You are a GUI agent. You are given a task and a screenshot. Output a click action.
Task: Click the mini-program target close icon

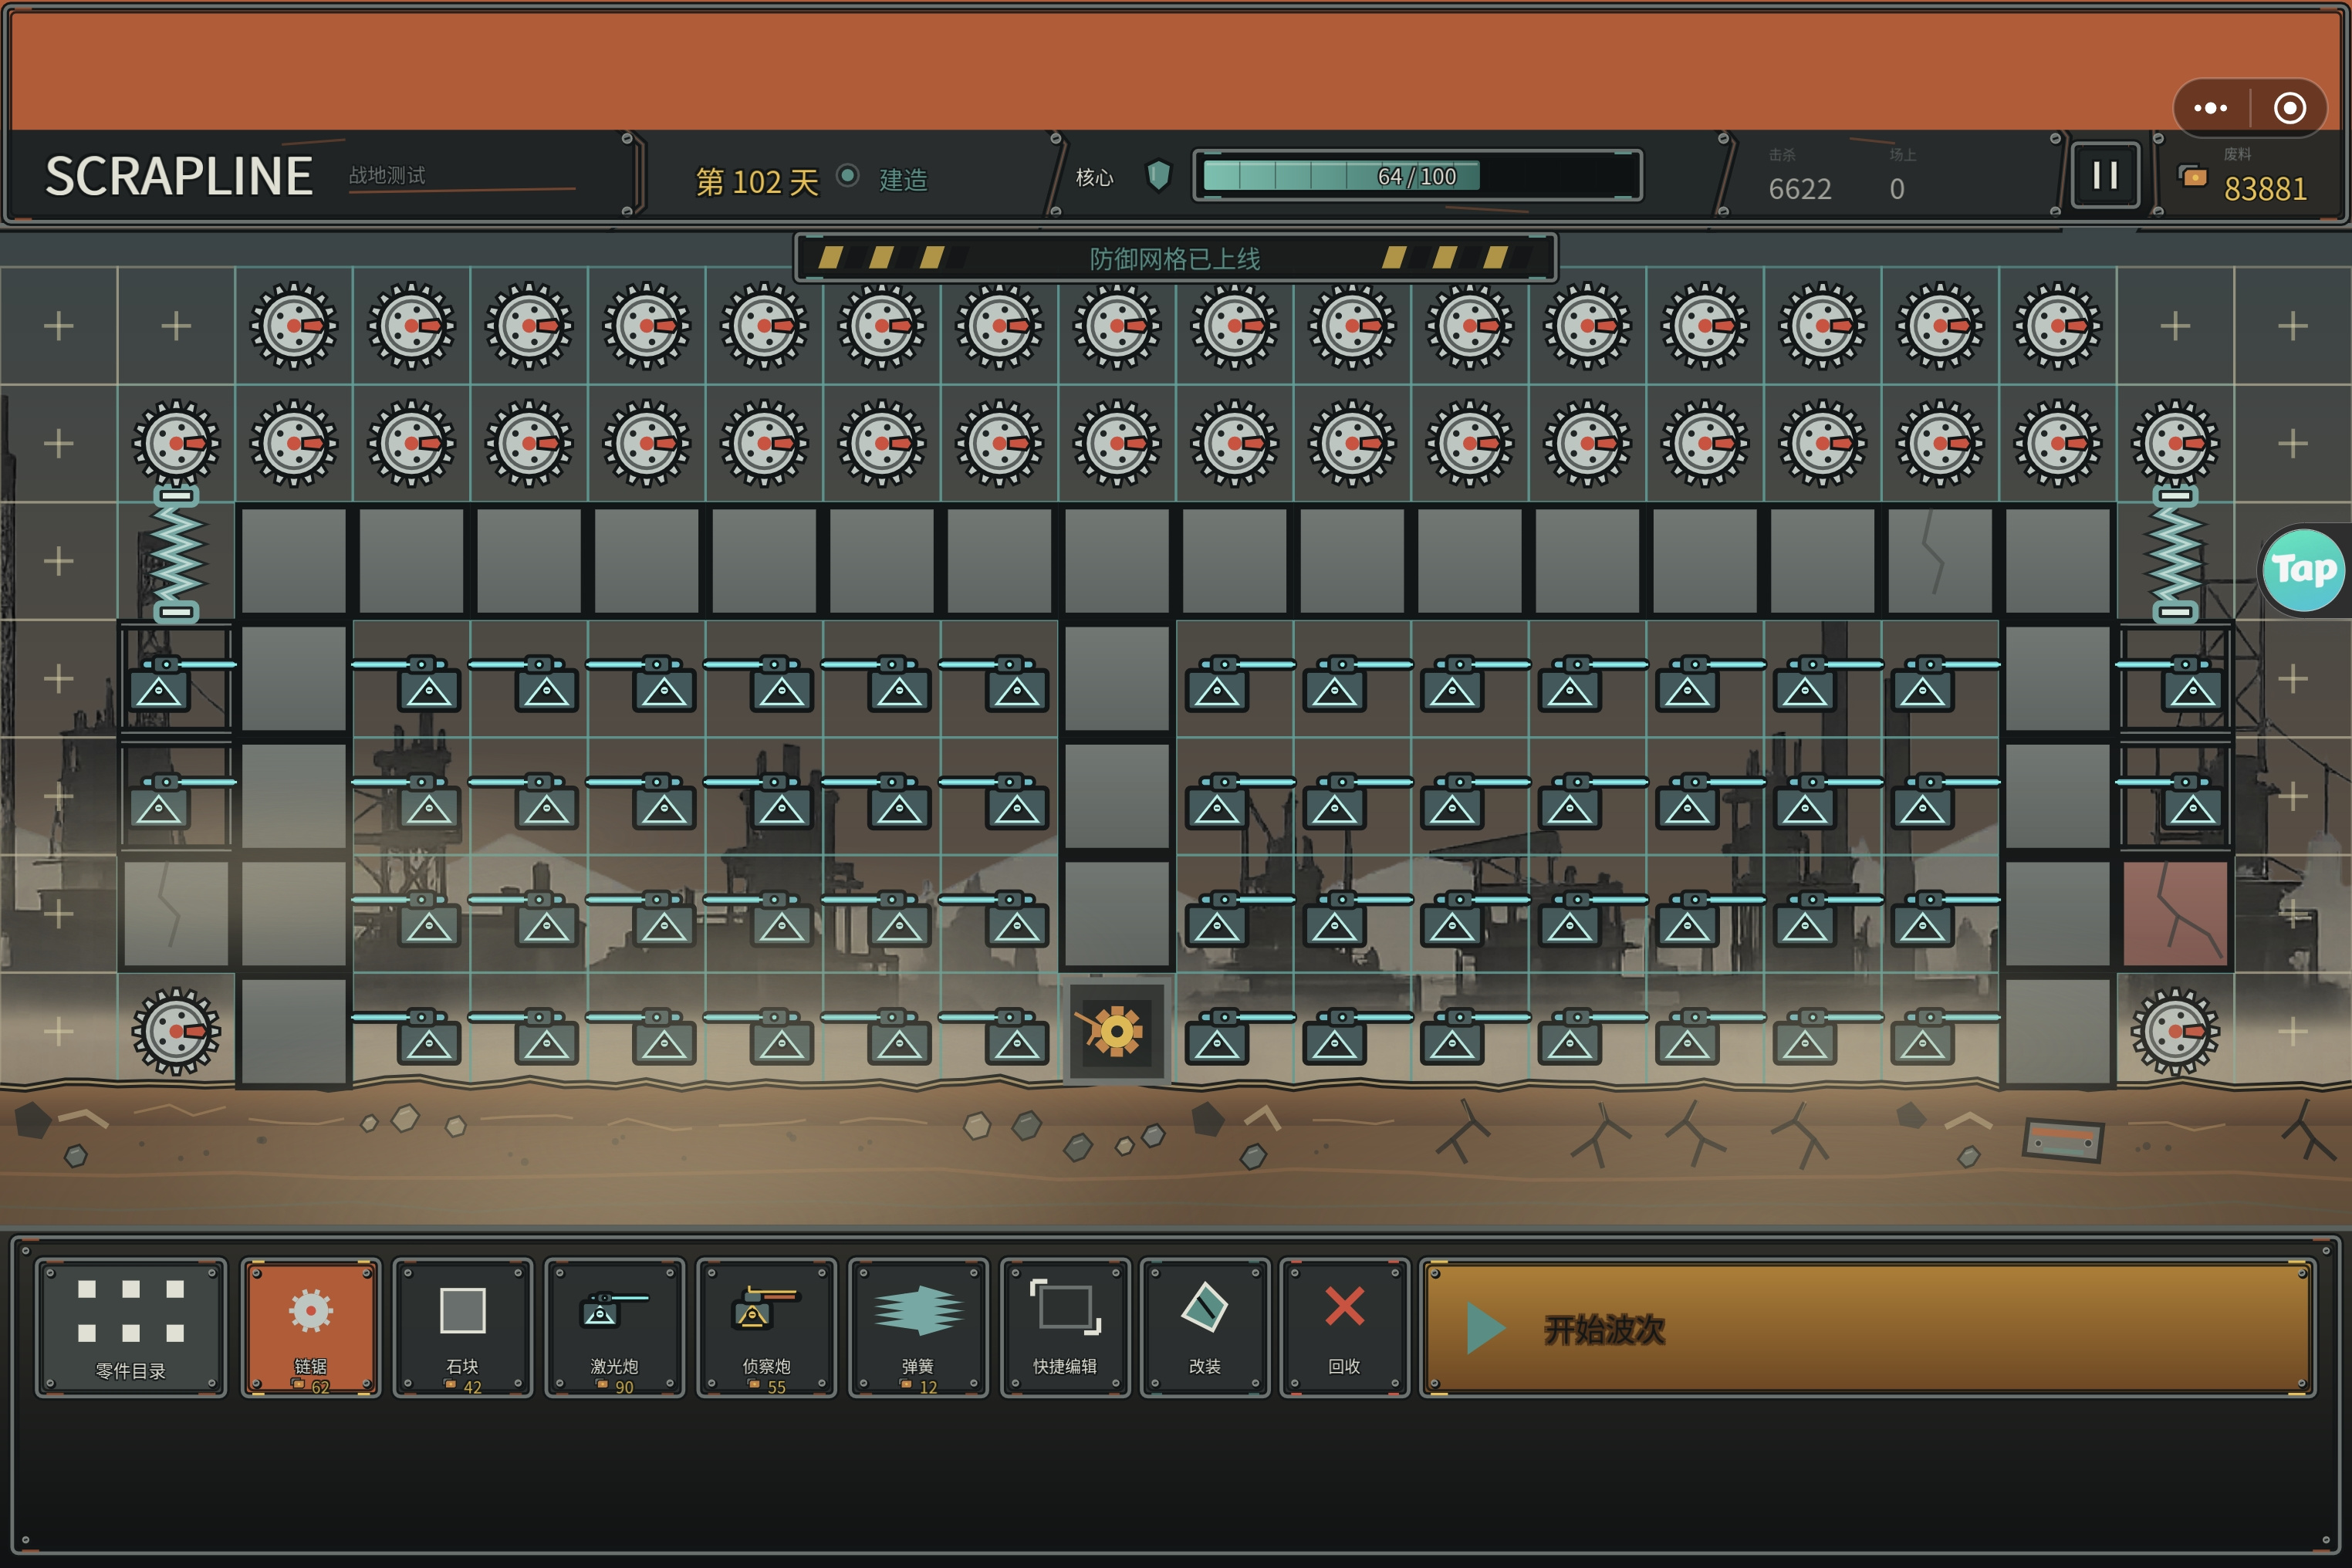coord(2290,108)
